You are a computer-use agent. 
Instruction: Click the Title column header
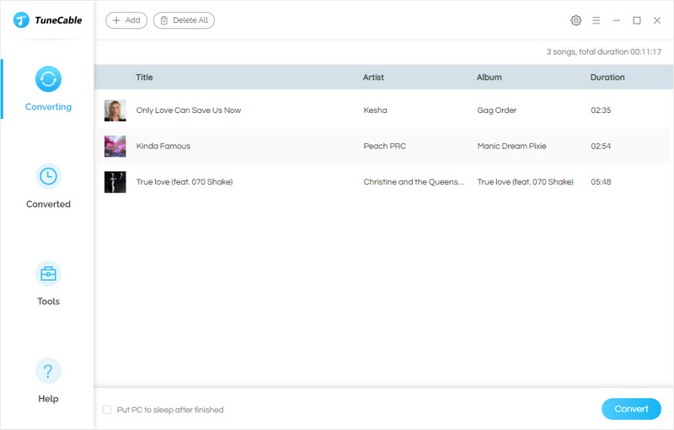(144, 78)
